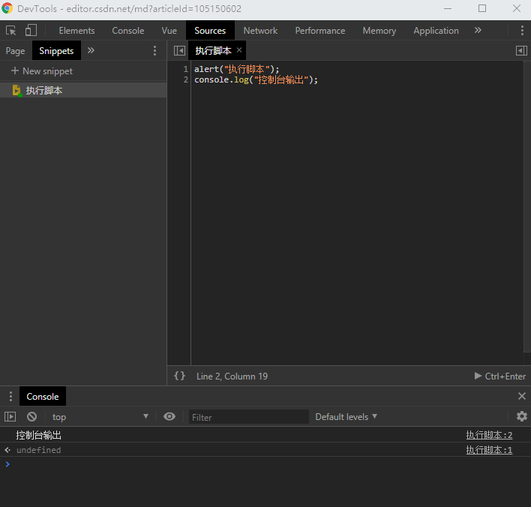Click the editor vertical scrollbar
This screenshot has height=507, width=531.
(527, 206)
